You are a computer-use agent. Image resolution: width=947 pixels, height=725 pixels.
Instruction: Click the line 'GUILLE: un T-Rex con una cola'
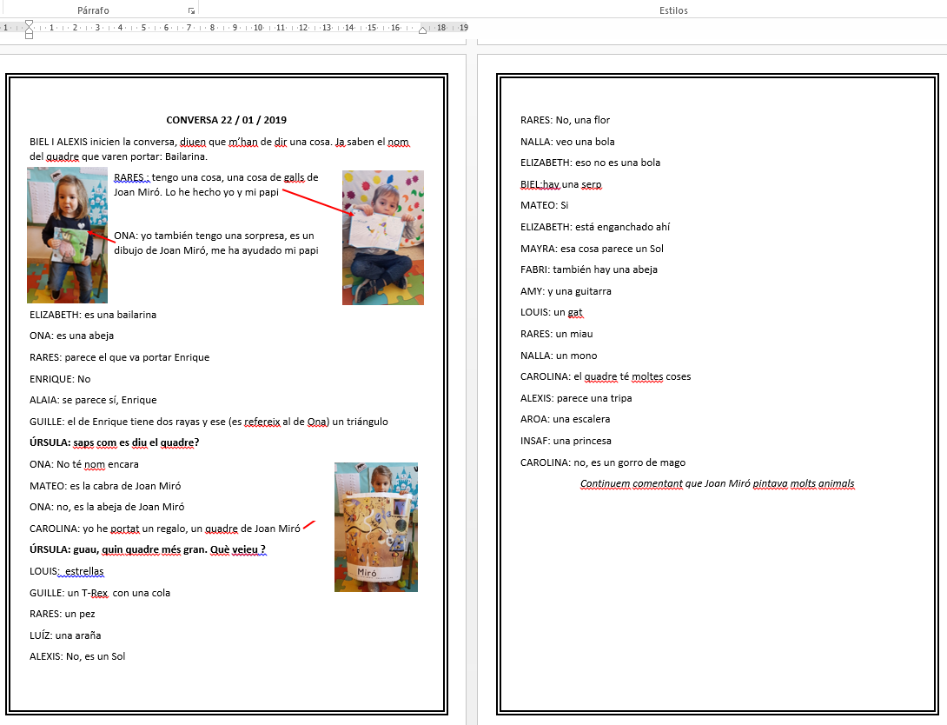pyautogui.click(x=100, y=593)
